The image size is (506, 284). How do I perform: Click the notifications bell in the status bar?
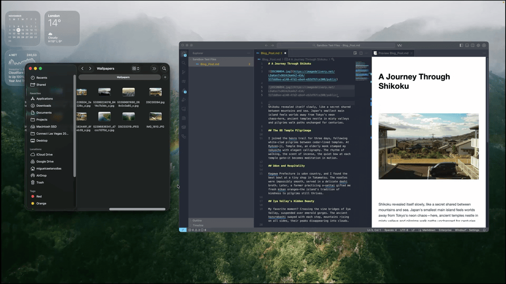pos(484,230)
